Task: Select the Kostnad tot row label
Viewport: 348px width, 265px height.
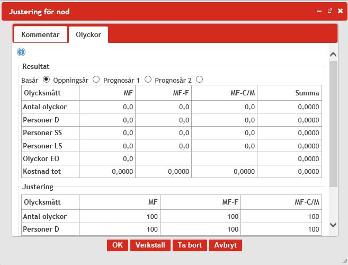Action: 42,172
